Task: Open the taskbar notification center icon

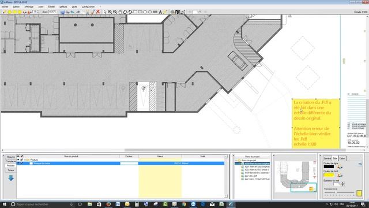Action: [x=363, y=204]
